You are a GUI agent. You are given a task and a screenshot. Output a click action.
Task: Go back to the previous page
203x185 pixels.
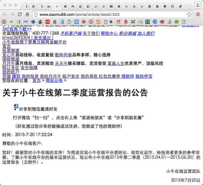[5, 14]
